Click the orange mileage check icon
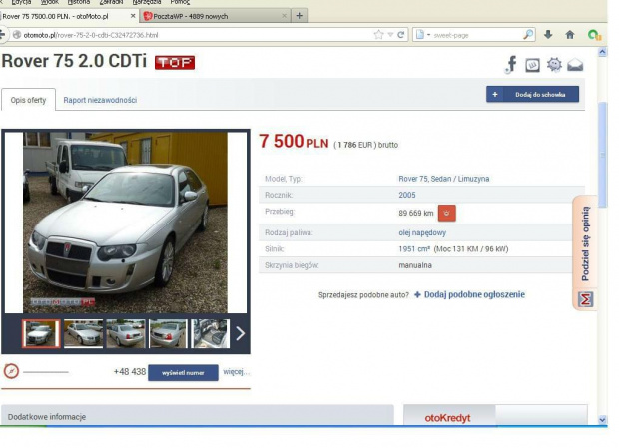619x448 pixels. (x=447, y=213)
